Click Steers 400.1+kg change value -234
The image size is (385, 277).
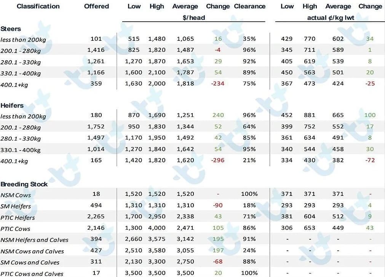coord(217,83)
